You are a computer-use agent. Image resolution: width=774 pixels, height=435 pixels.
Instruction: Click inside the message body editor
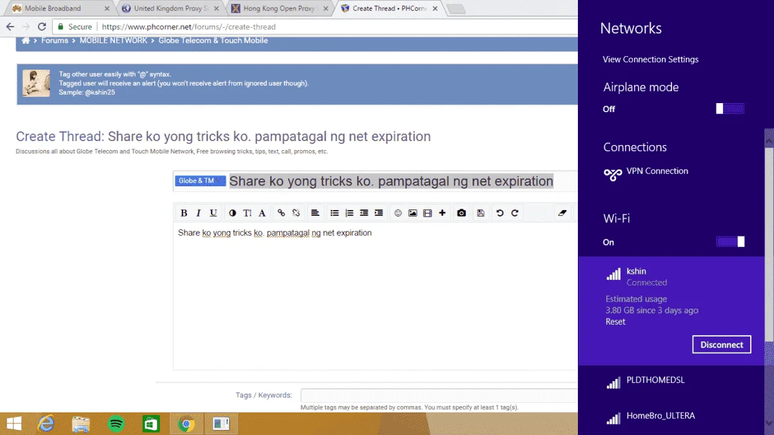tap(375, 296)
